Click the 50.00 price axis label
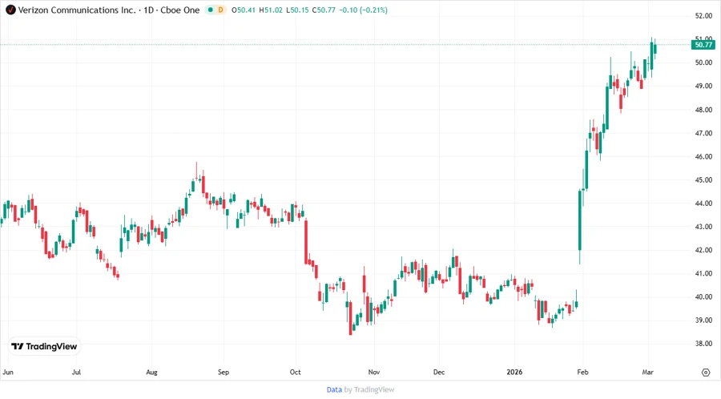 tap(703, 62)
